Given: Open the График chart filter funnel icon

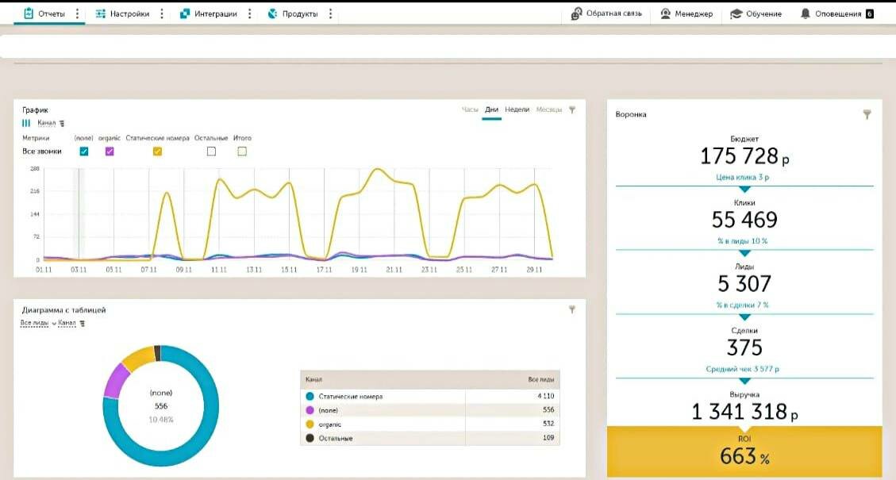Looking at the screenshot, I should click(572, 109).
